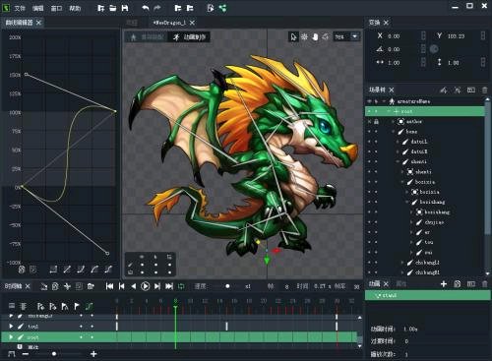This screenshot has width=492, height=361.
Task: Switch to the 动画制作 animation mode tab
Action: click(x=189, y=37)
